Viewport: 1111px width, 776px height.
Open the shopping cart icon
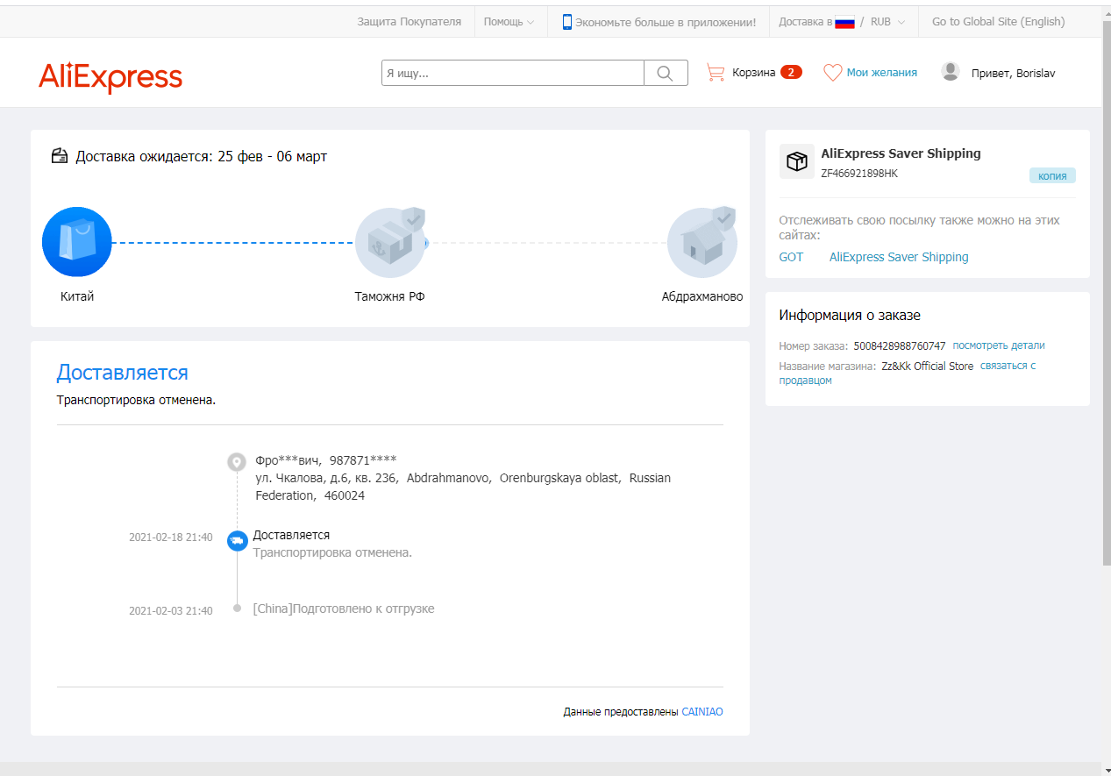(x=716, y=73)
